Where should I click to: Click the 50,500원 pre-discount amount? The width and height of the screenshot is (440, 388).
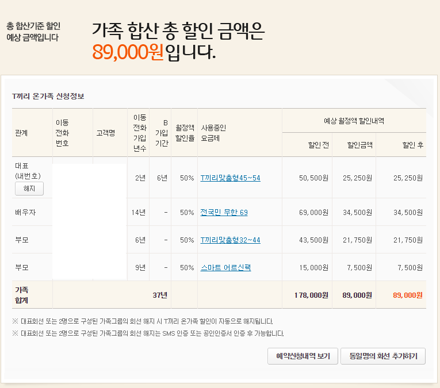[313, 178]
